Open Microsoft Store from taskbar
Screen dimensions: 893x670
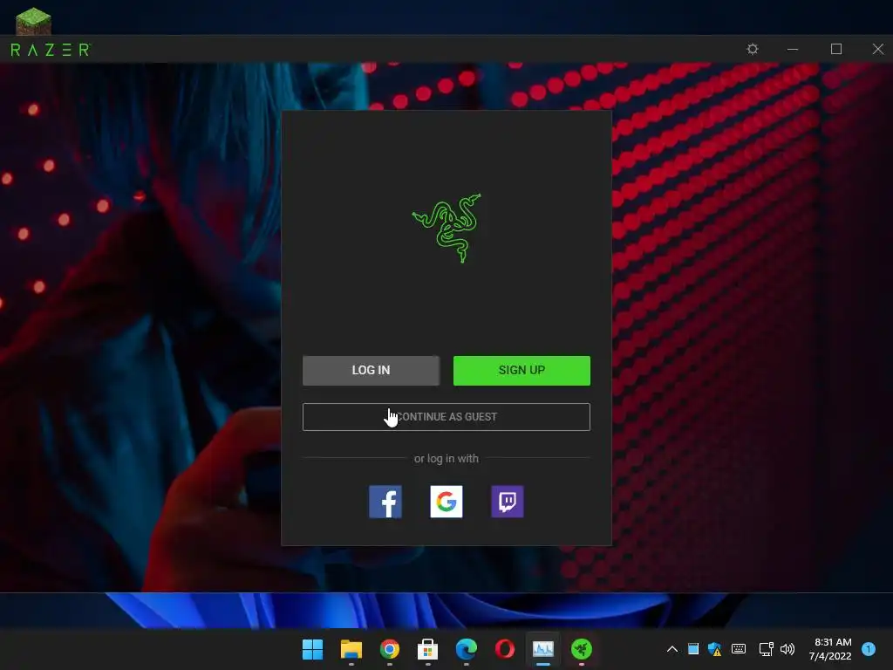point(427,649)
